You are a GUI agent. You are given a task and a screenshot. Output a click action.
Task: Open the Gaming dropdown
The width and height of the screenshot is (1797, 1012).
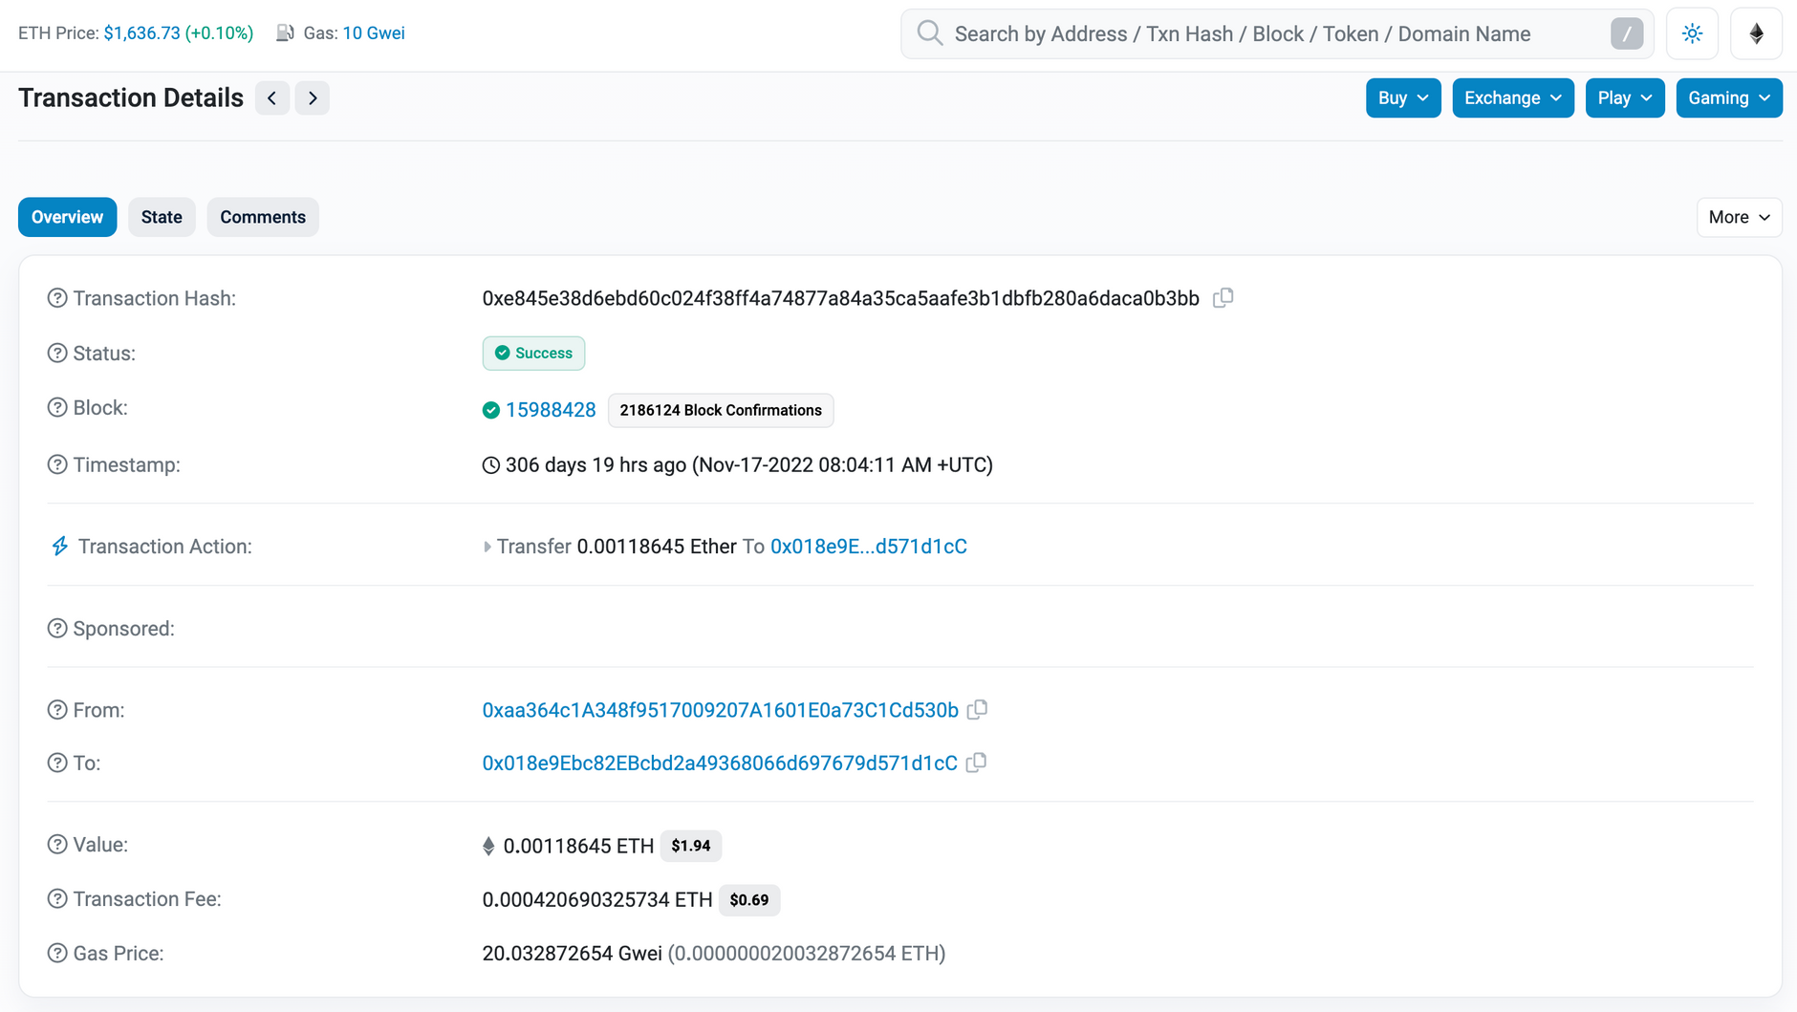[1728, 97]
